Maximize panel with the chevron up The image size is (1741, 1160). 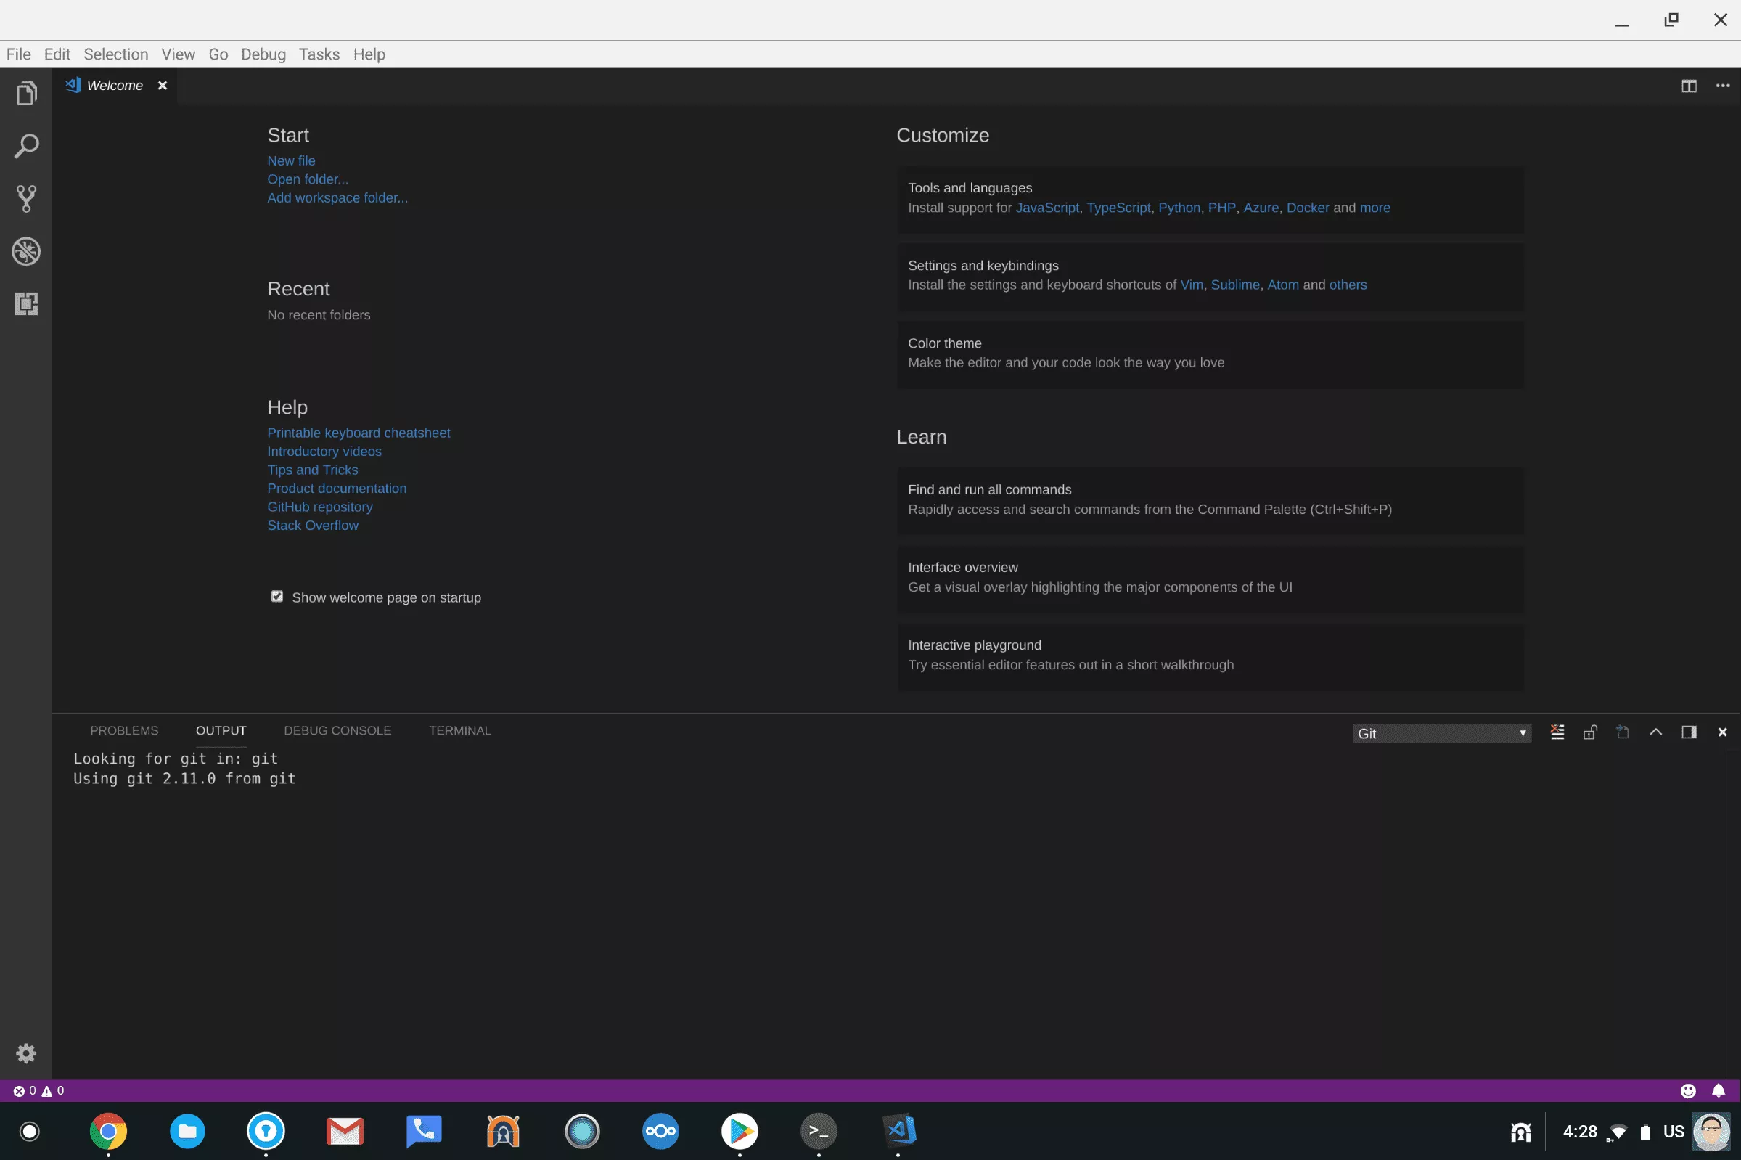[x=1655, y=732]
